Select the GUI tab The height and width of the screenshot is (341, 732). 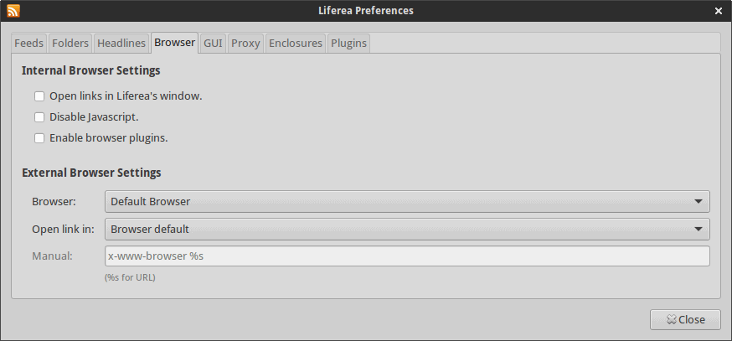[213, 44]
